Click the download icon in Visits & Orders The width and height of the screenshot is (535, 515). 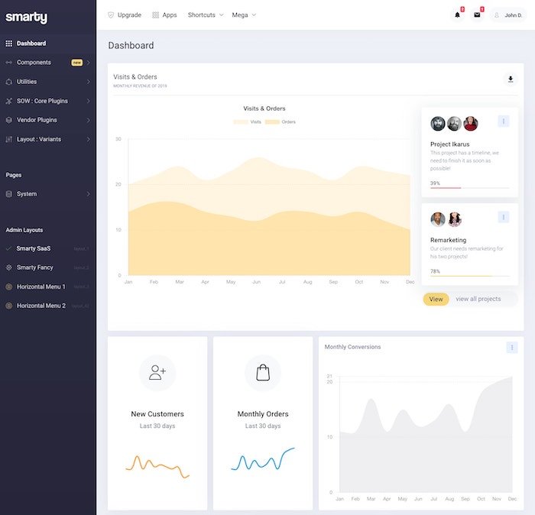tap(511, 79)
